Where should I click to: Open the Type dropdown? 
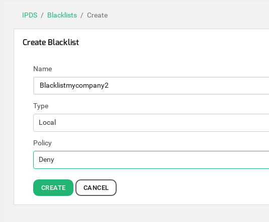(151, 123)
